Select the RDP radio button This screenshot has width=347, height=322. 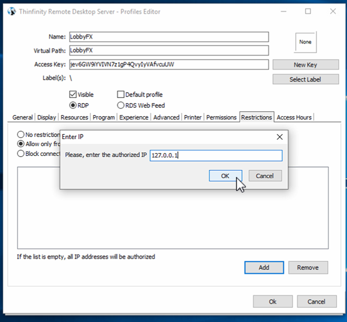tap(74, 105)
